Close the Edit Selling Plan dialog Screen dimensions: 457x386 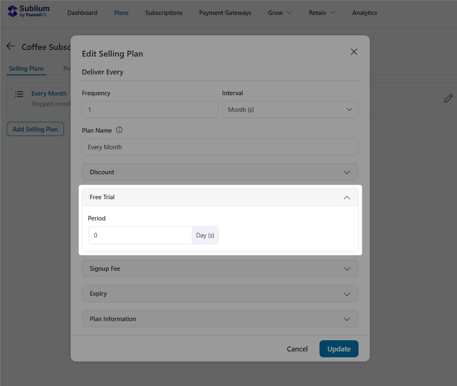coord(354,52)
